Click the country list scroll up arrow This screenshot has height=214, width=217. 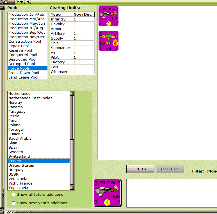point(72,93)
